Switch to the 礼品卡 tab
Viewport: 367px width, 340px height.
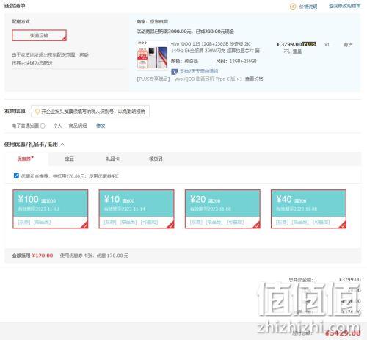click(x=112, y=159)
